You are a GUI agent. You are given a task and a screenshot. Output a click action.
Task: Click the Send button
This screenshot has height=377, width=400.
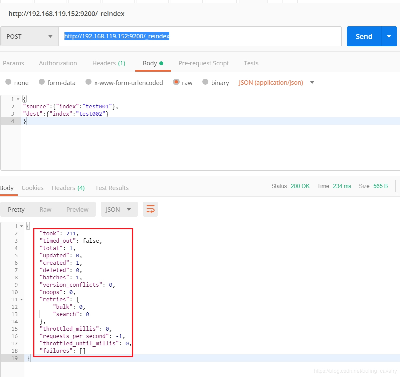[x=364, y=36]
